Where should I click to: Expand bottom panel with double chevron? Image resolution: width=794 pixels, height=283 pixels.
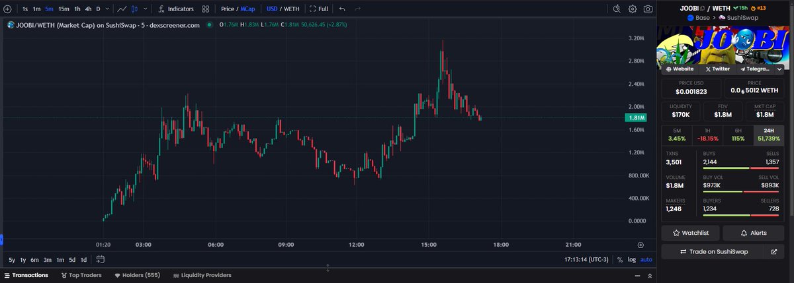(648, 275)
